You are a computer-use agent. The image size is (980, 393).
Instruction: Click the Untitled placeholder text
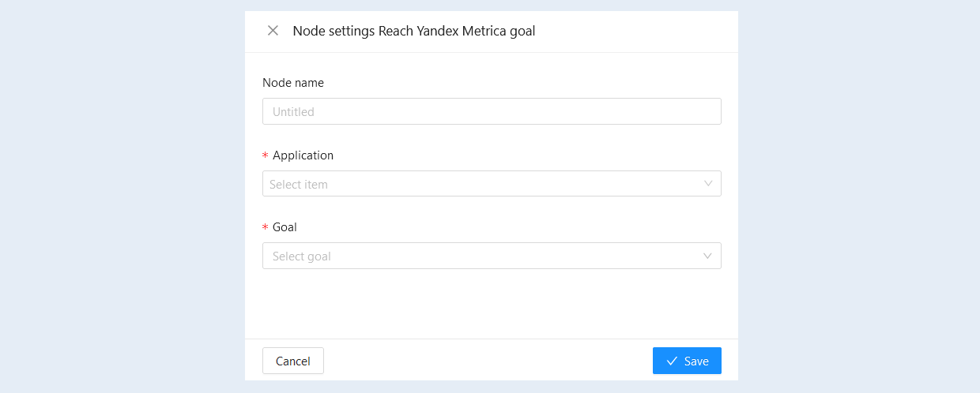click(293, 112)
